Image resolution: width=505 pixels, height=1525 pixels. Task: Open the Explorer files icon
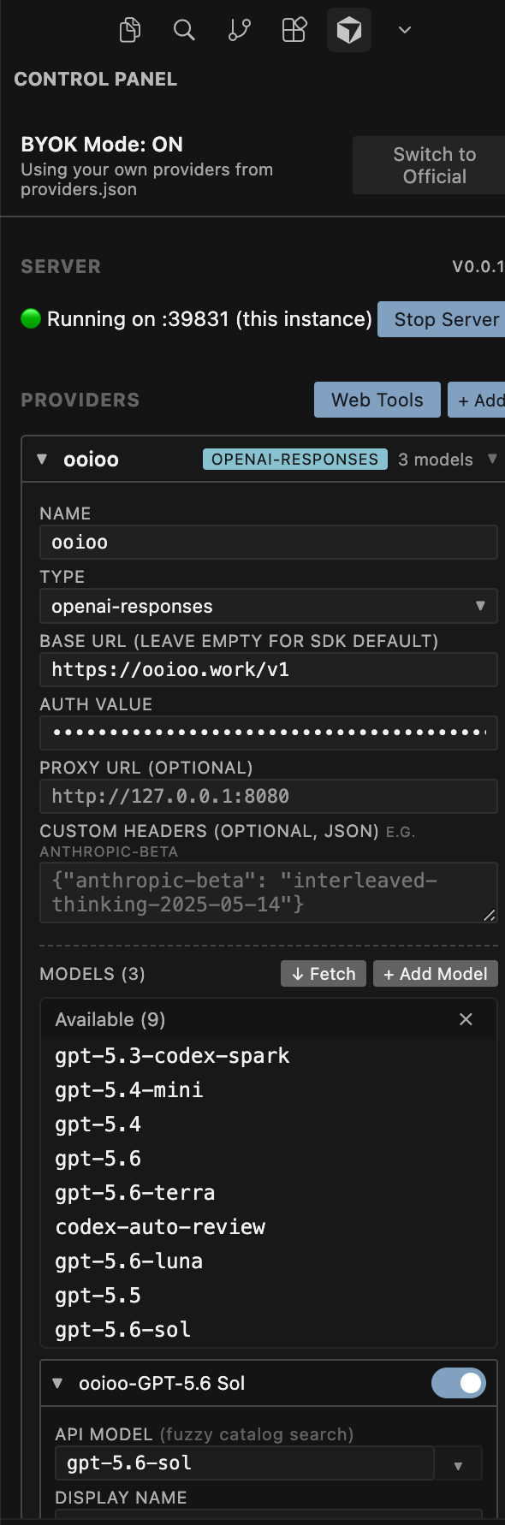click(x=130, y=30)
